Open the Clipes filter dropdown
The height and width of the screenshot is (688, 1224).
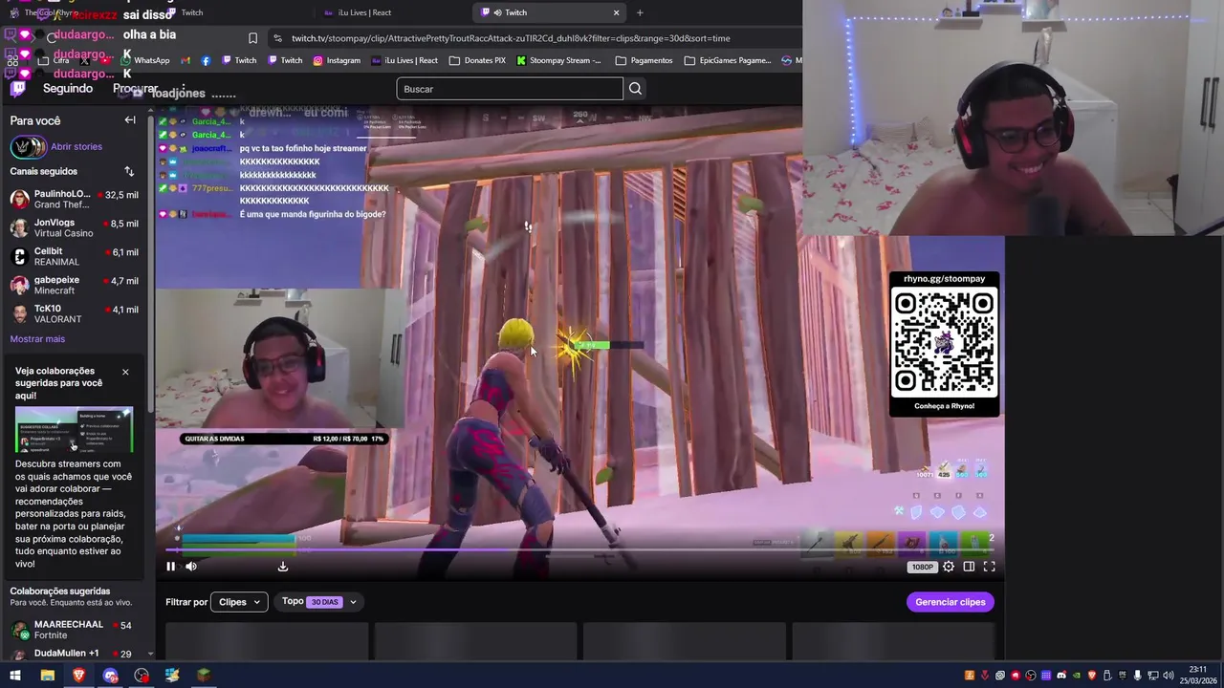point(239,602)
